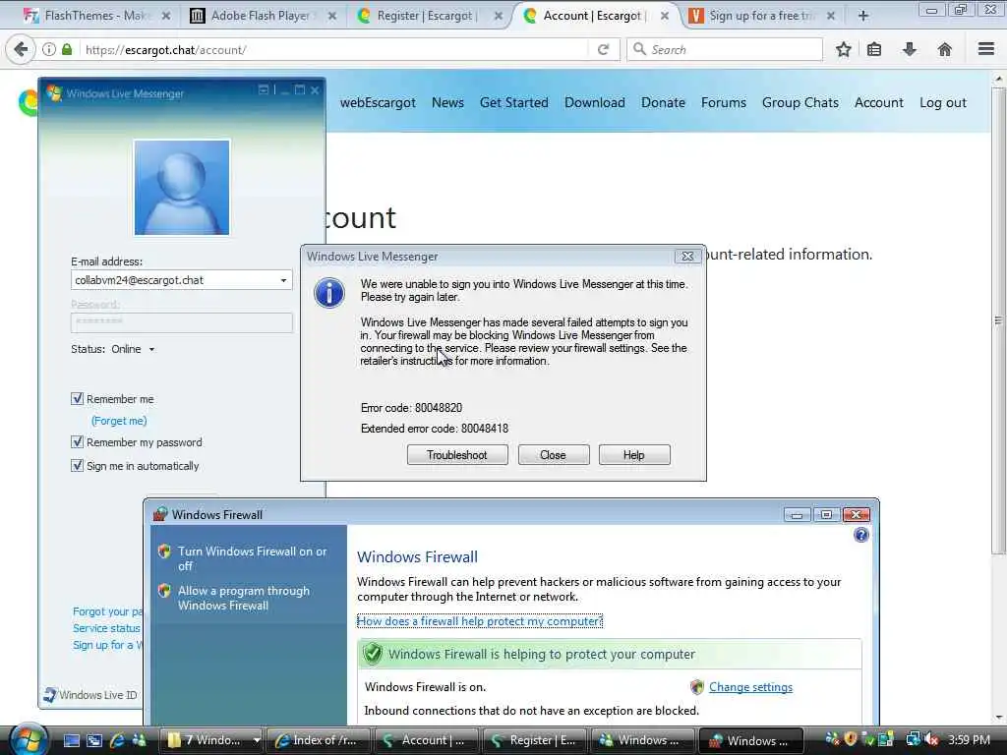Viewport: 1007px width, 755px height.
Task: Open Group Chats navigation link
Action: [800, 102]
